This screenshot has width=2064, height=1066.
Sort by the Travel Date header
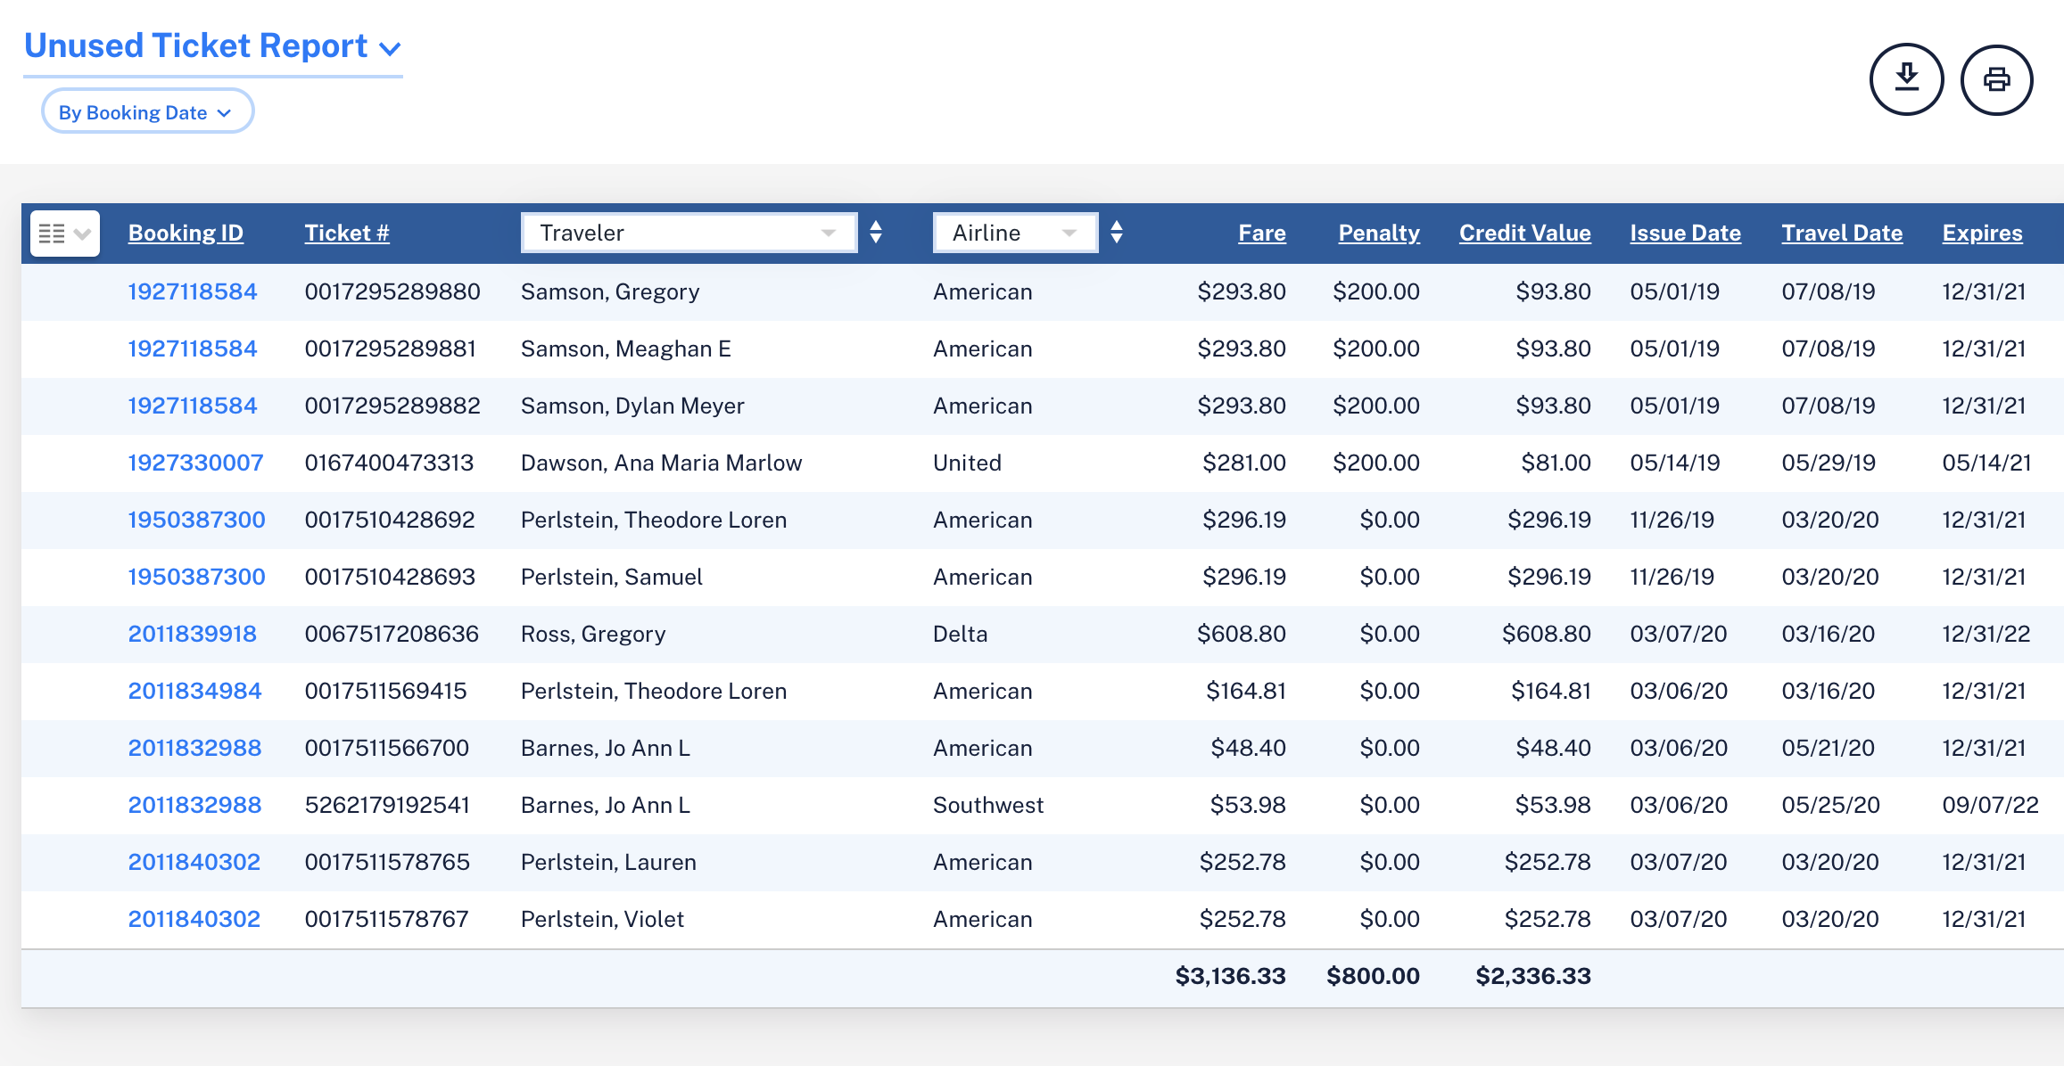(x=1841, y=233)
